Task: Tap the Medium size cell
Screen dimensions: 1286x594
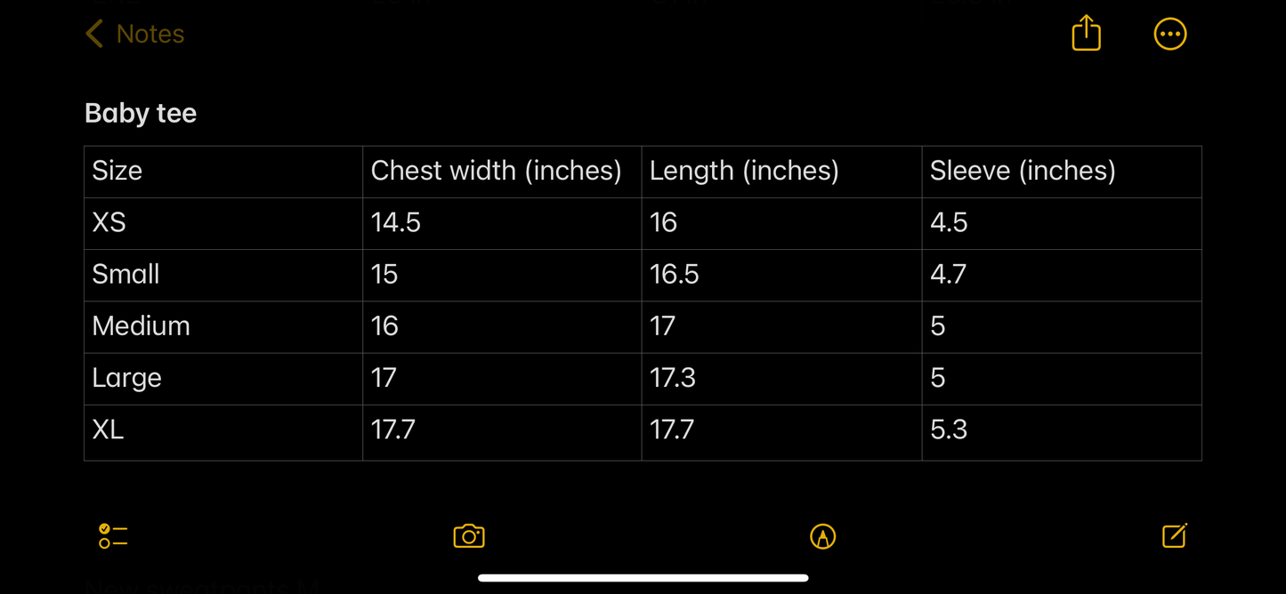Action: 223,327
